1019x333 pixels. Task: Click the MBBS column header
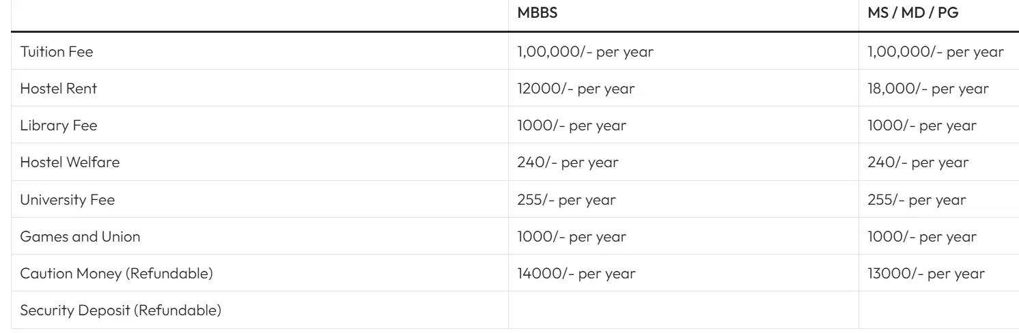pos(538,14)
